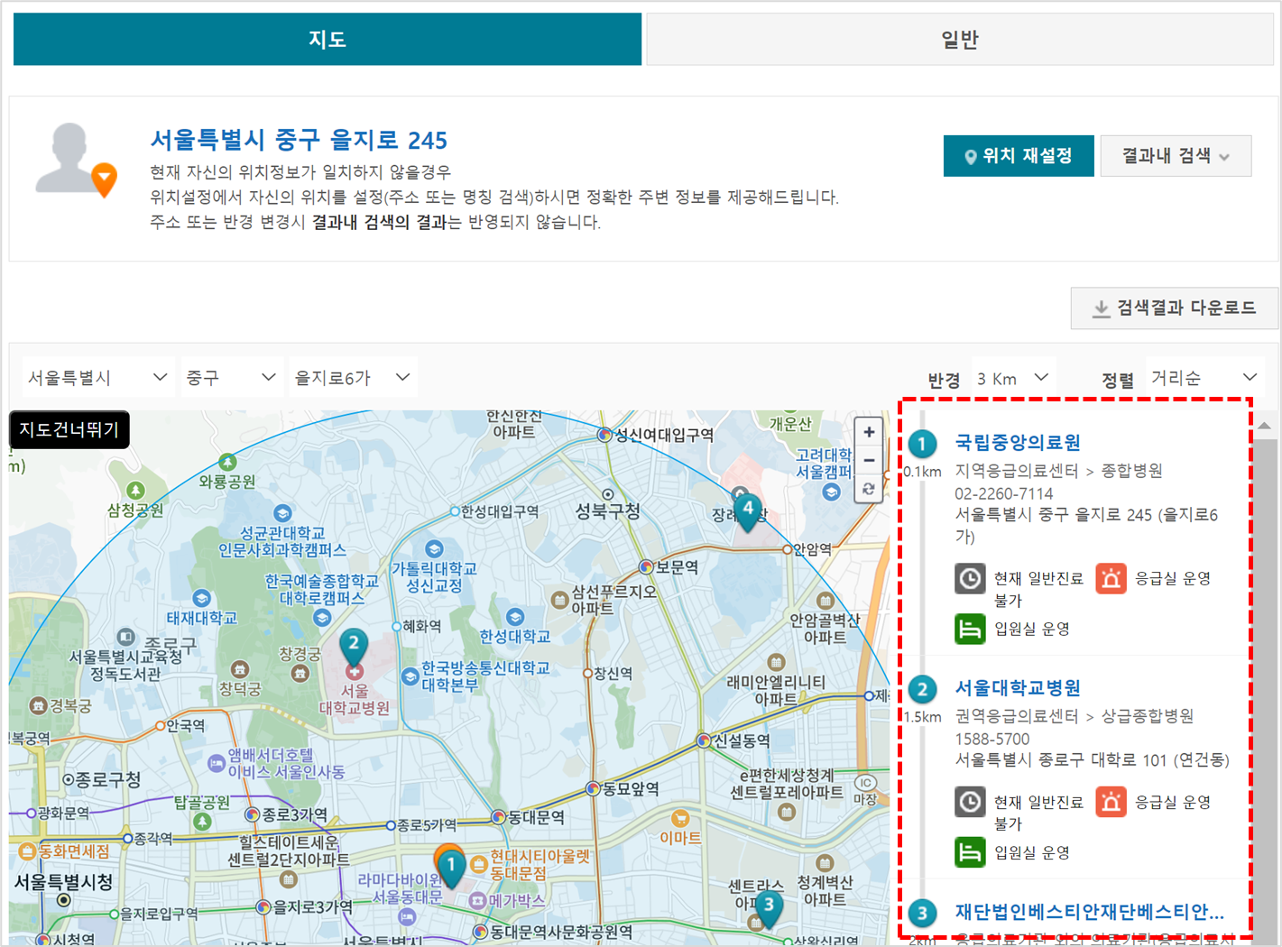
Task: Open 재단법인베스티안재단베스티안 result link
Action: pyautogui.click(x=1090, y=912)
